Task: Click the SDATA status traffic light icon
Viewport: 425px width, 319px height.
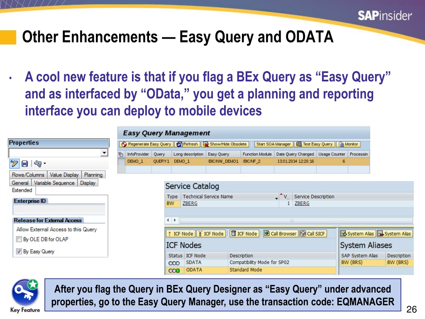Action: [174, 263]
